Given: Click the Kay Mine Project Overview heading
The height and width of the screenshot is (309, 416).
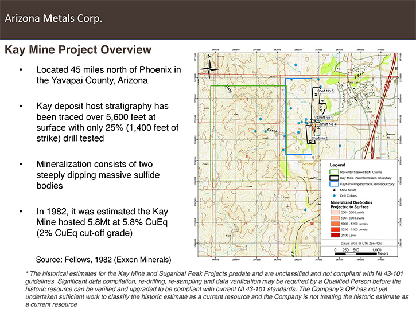Looking at the screenshot, I should [78, 49].
